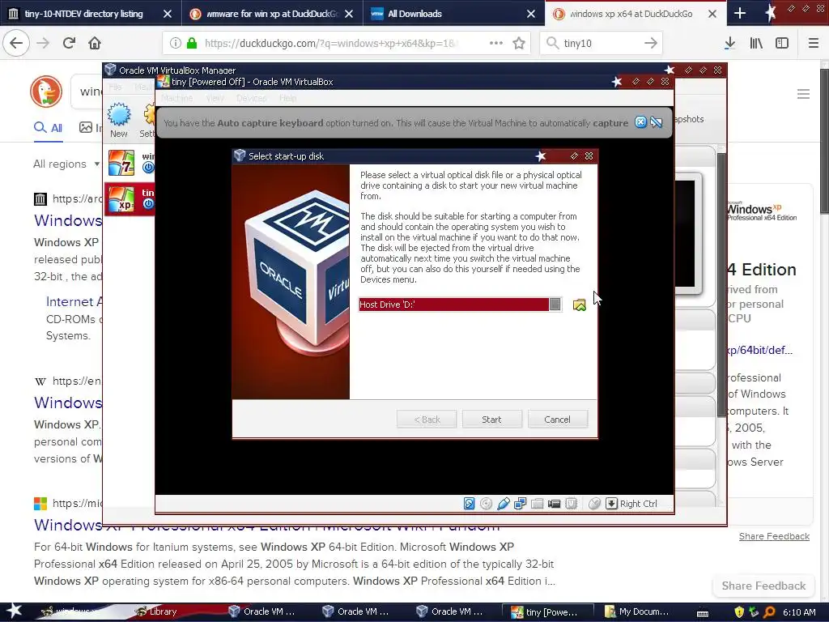Screen dimensions: 829x622
Task: Switch to All Downloads tab
Action: point(453,14)
